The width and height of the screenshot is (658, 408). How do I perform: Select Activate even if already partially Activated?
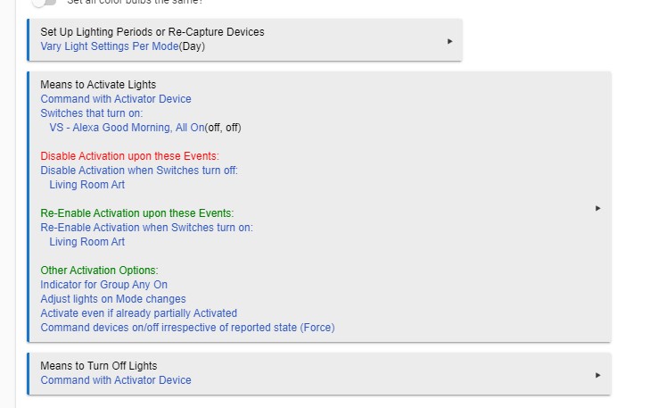coord(139,313)
